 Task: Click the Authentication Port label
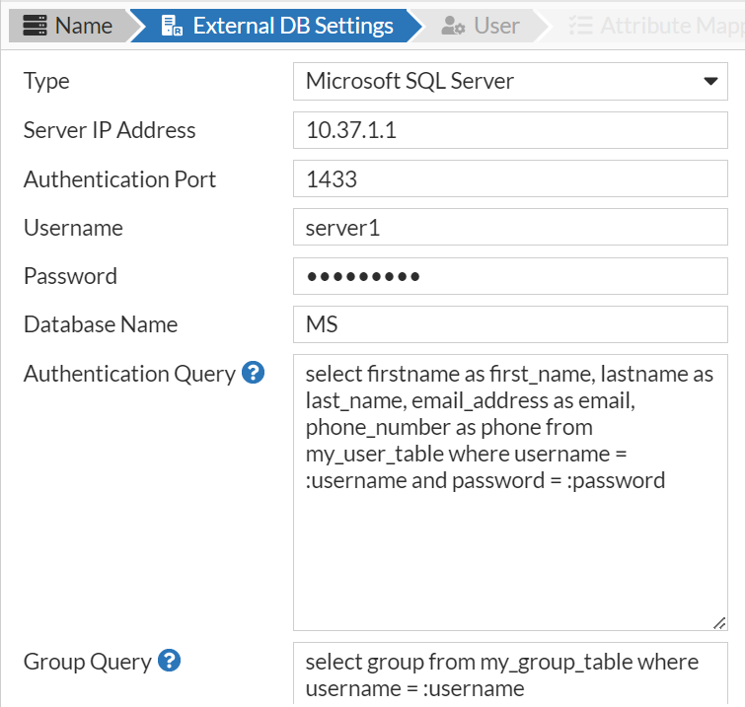pos(119,179)
